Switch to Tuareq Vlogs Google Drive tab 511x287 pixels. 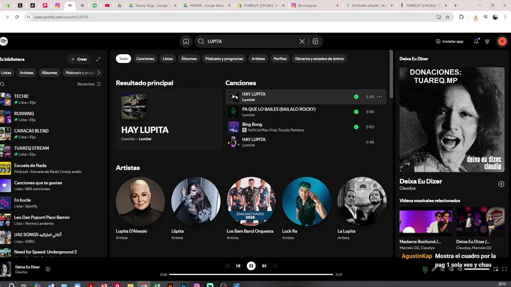[153, 6]
